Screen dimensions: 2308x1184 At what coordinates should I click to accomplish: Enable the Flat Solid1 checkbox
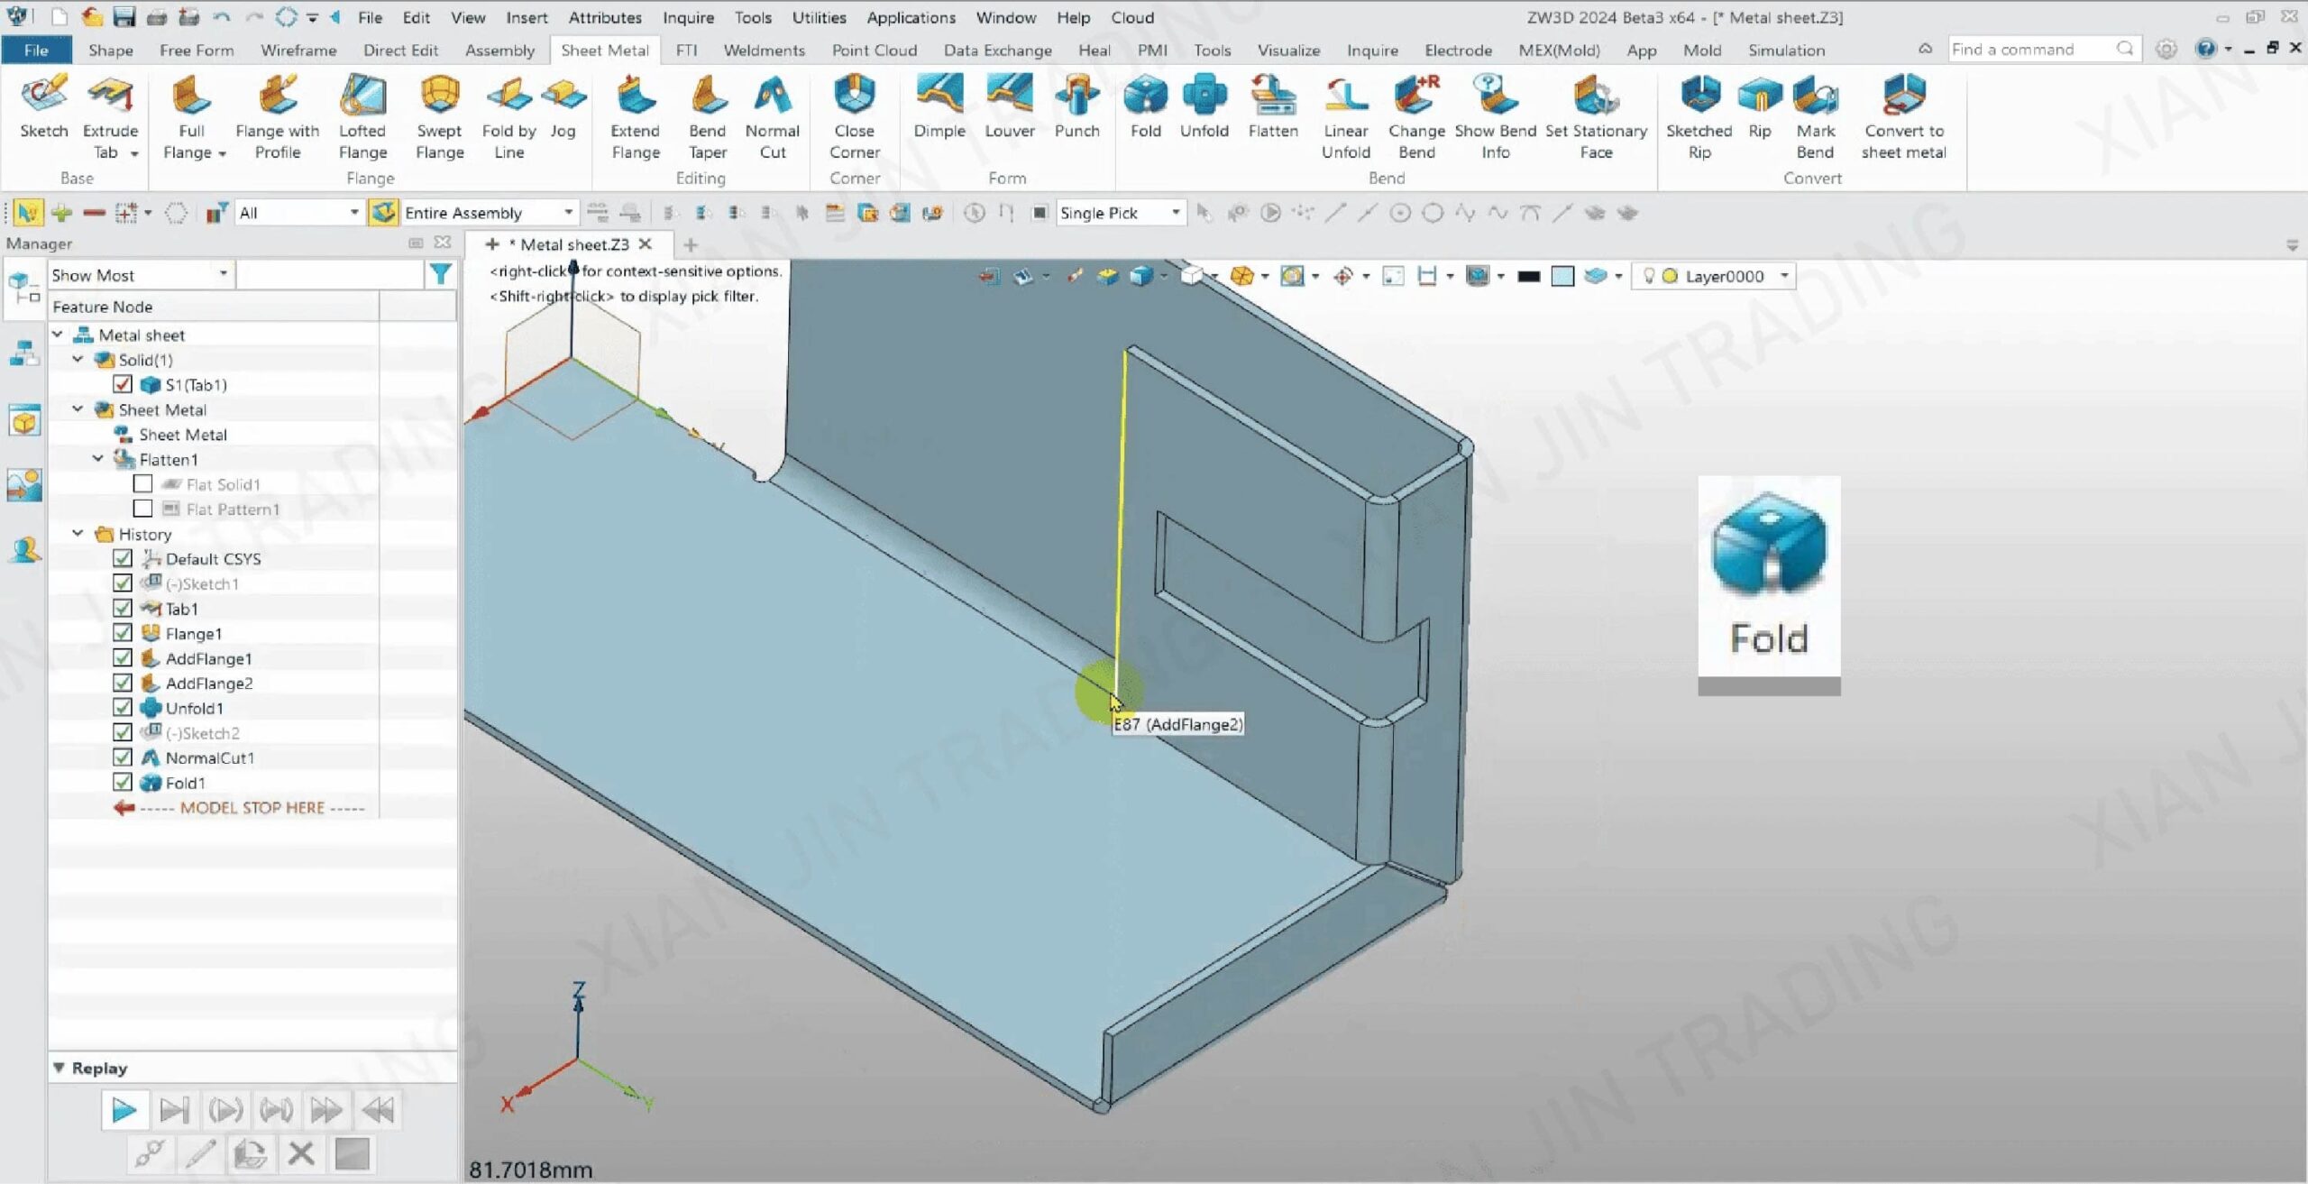[x=142, y=484]
